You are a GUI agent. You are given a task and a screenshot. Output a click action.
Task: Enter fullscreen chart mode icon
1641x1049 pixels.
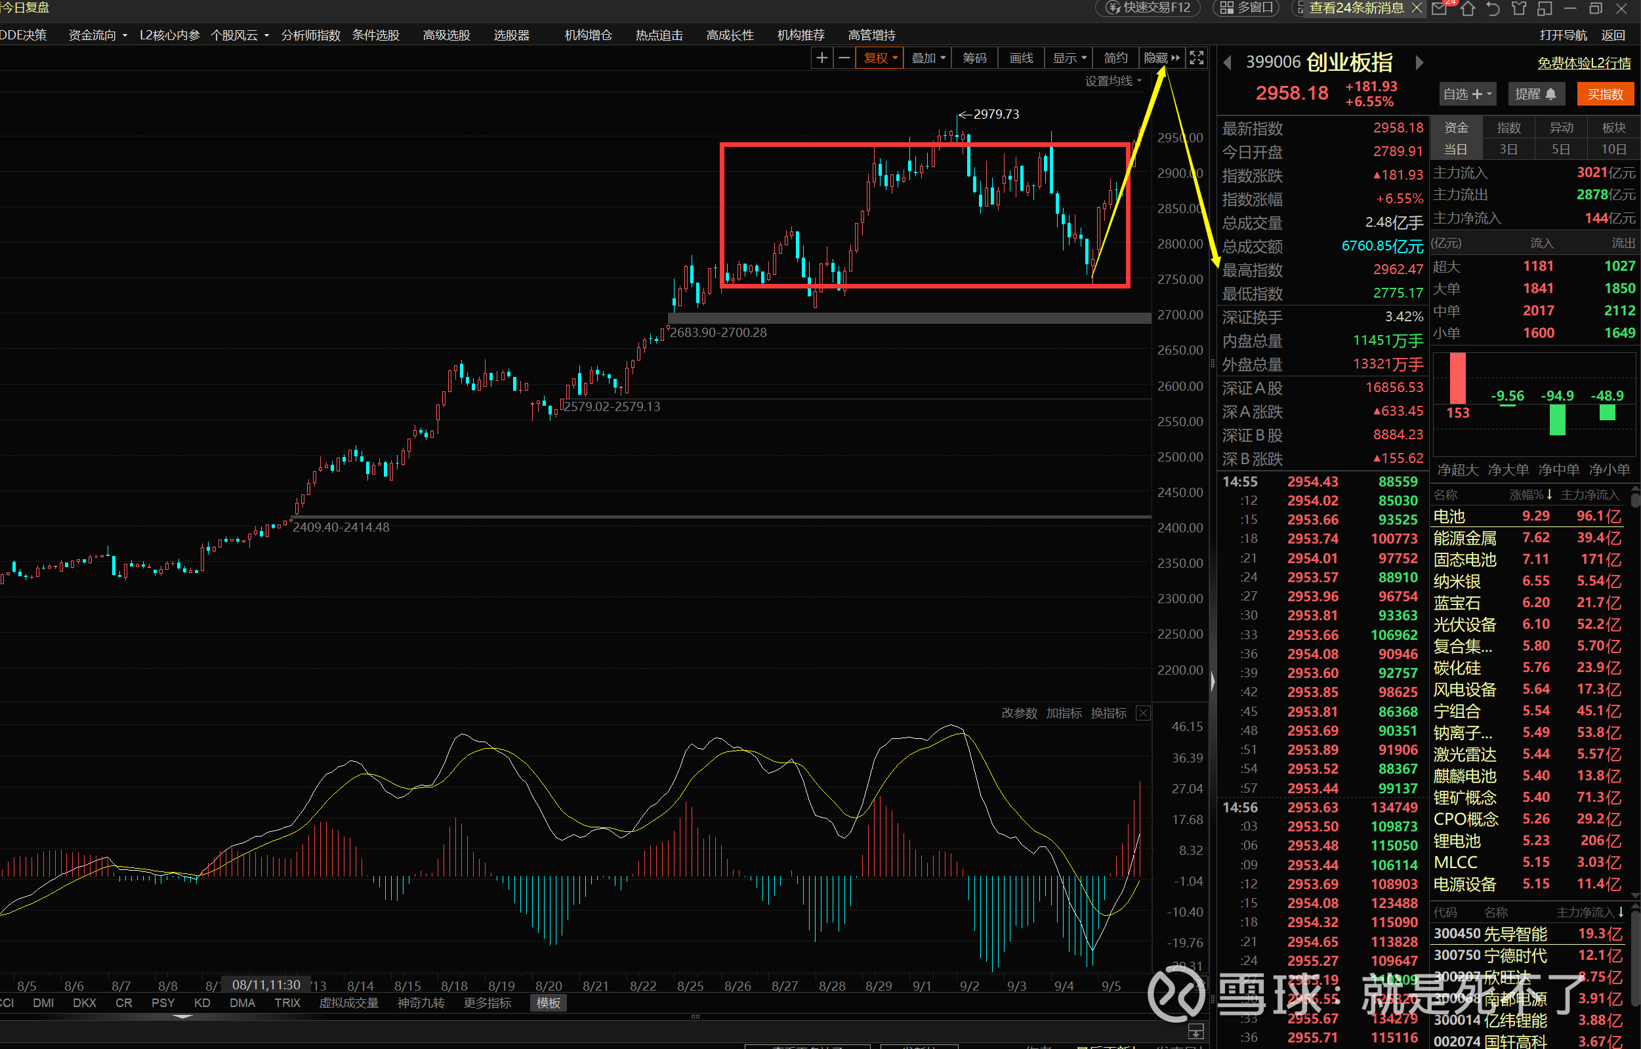tap(1197, 58)
